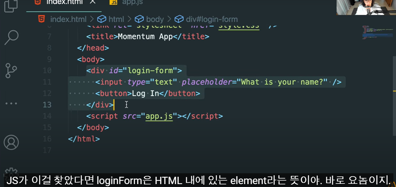
Task: Switch to the app.js tab
Action: [132, 2]
